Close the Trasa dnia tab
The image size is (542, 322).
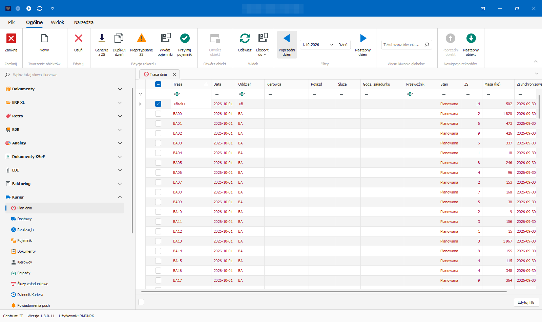tap(175, 74)
